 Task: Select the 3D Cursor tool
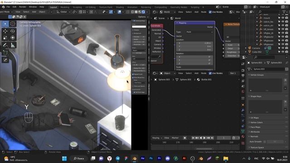click(x=13, y=24)
